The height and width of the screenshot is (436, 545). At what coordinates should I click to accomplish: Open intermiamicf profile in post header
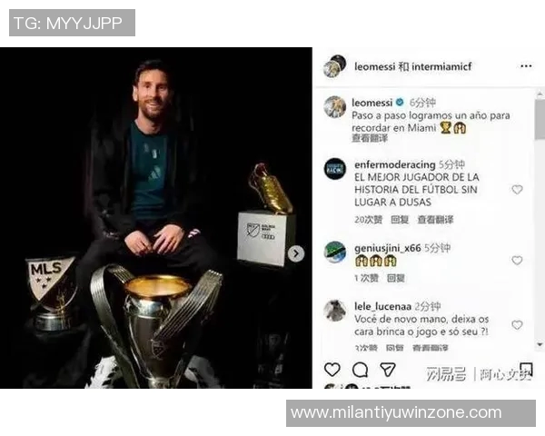441,66
